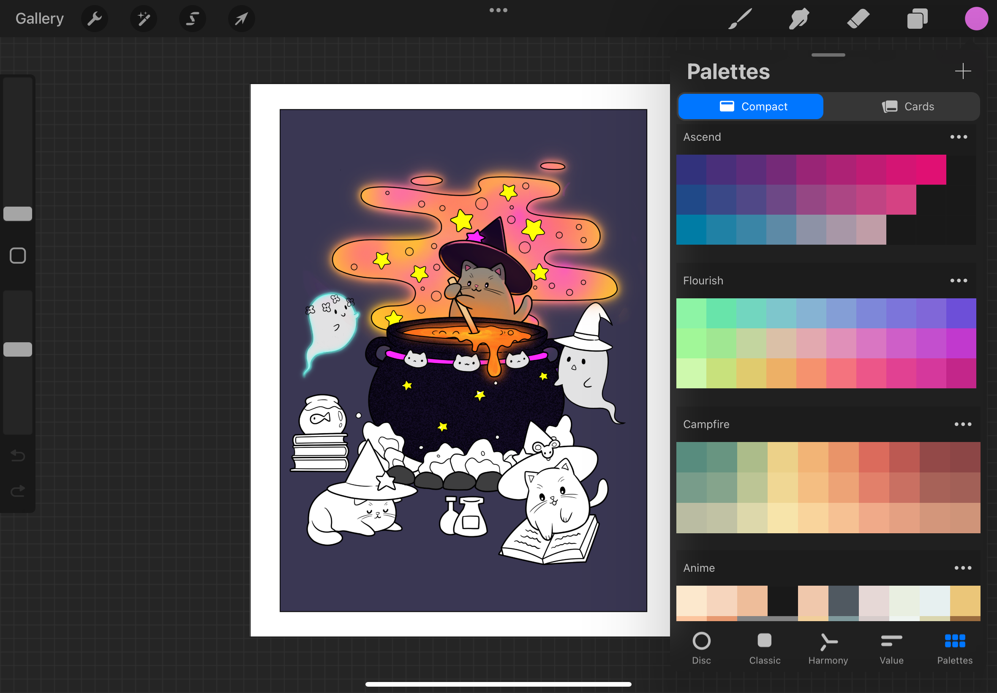Image resolution: width=997 pixels, height=693 pixels.
Task: Select the Eraser tool
Action: coord(858,19)
